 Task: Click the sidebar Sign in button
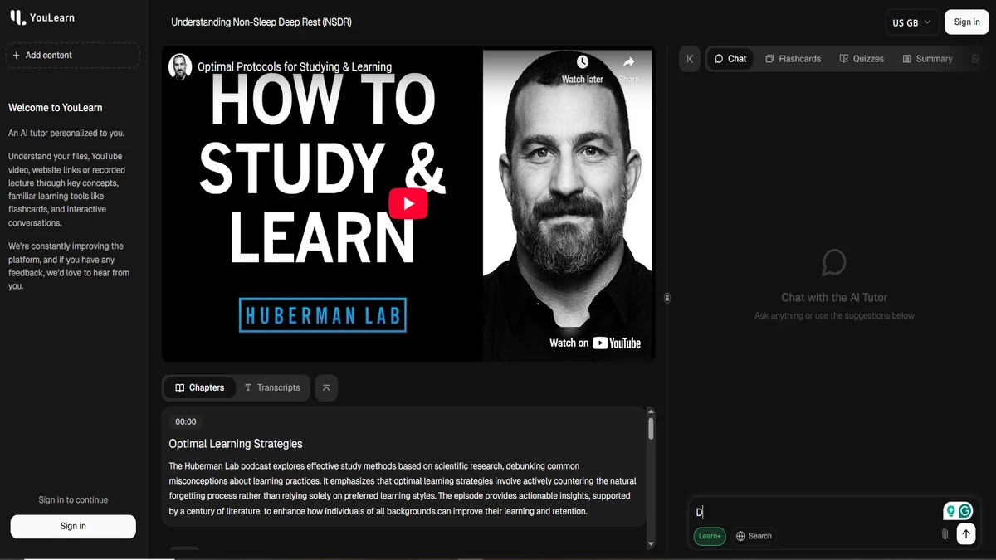point(73,526)
